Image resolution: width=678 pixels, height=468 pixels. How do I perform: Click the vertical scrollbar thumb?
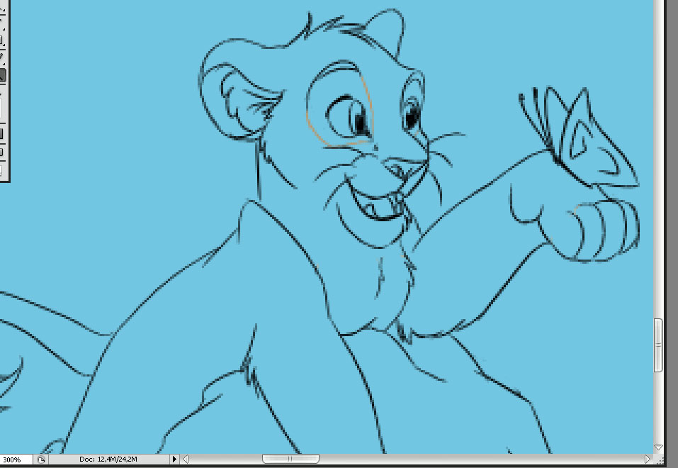658,345
